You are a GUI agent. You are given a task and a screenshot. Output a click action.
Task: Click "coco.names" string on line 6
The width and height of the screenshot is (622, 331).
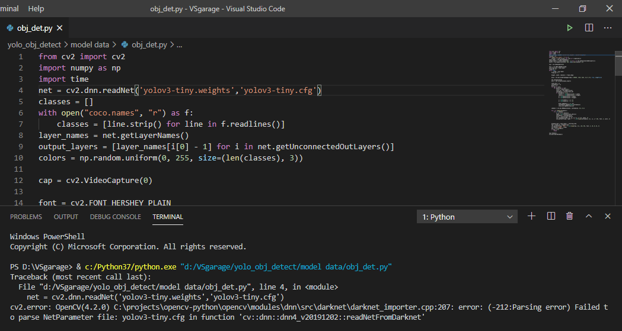point(111,113)
